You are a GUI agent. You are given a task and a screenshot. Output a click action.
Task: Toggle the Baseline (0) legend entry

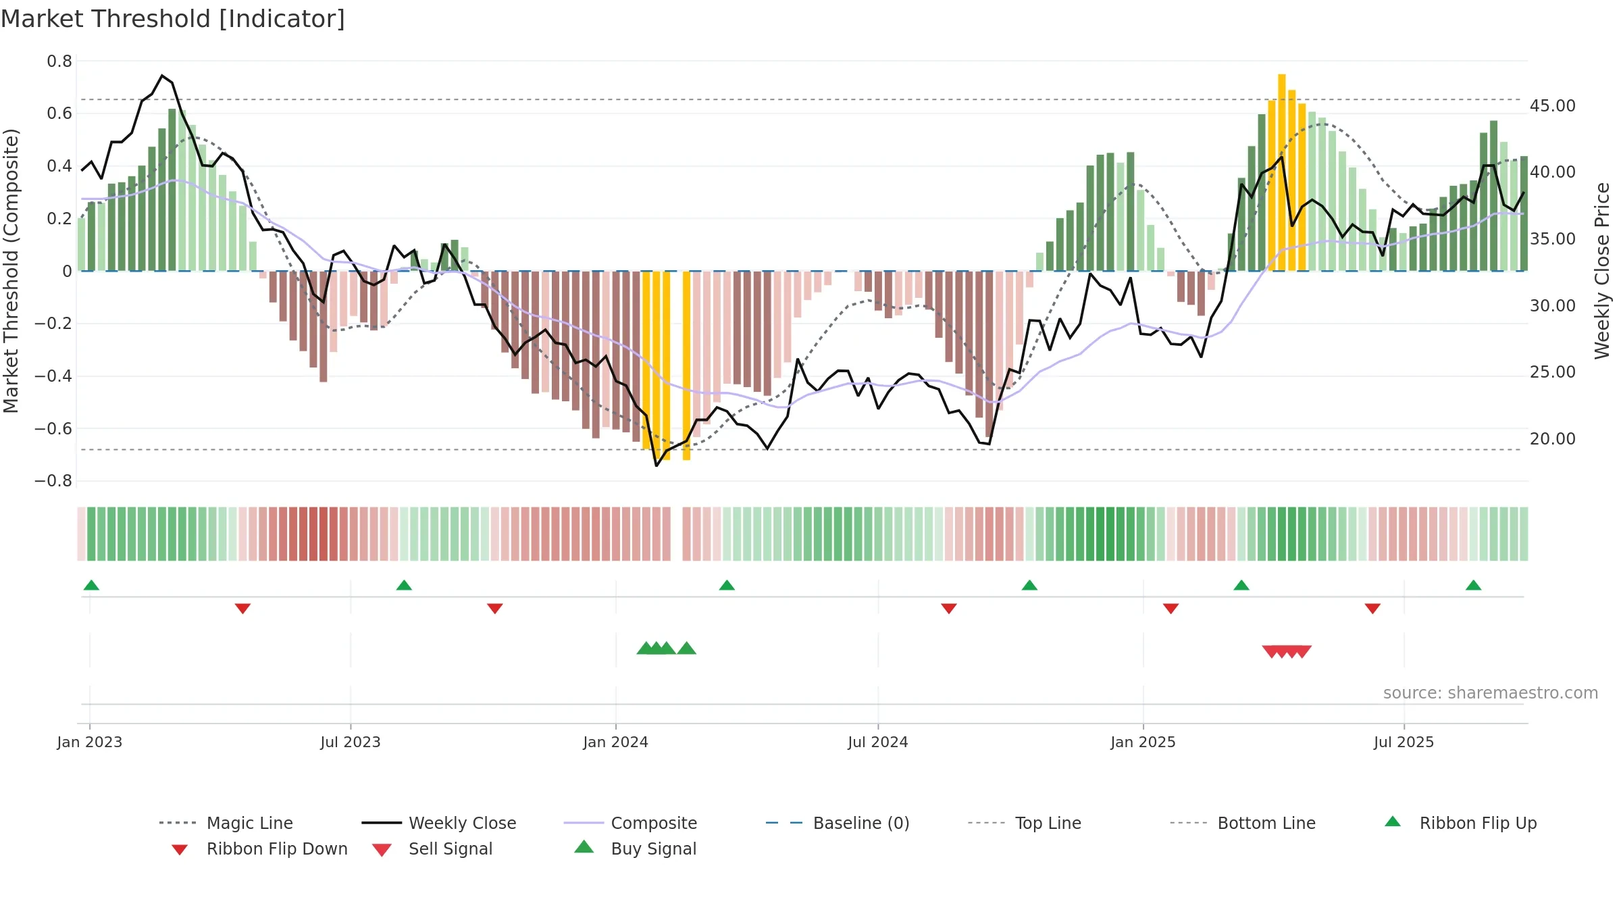tap(838, 823)
